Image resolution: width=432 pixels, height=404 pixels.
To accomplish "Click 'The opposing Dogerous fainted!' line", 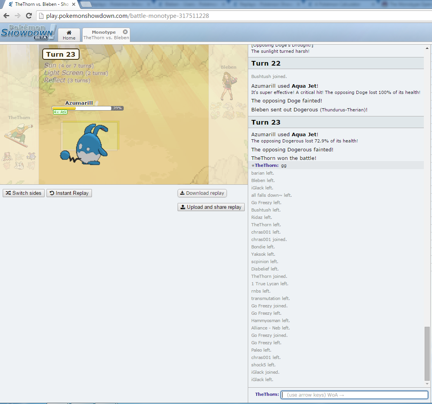I will [292, 149].
